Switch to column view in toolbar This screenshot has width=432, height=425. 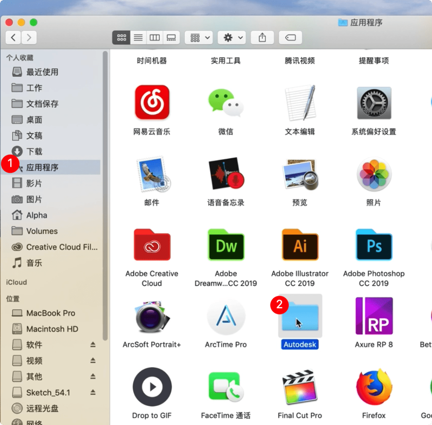(155, 38)
